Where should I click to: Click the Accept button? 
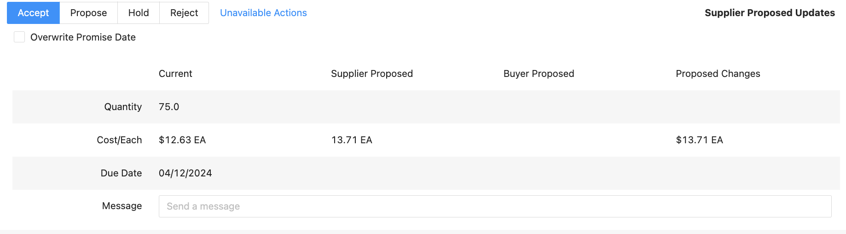click(33, 13)
